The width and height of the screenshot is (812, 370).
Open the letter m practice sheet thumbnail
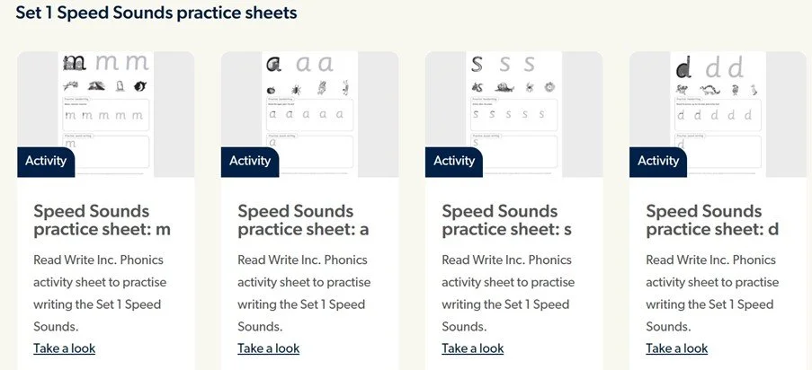pyautogui.click(x=106, y=114)
